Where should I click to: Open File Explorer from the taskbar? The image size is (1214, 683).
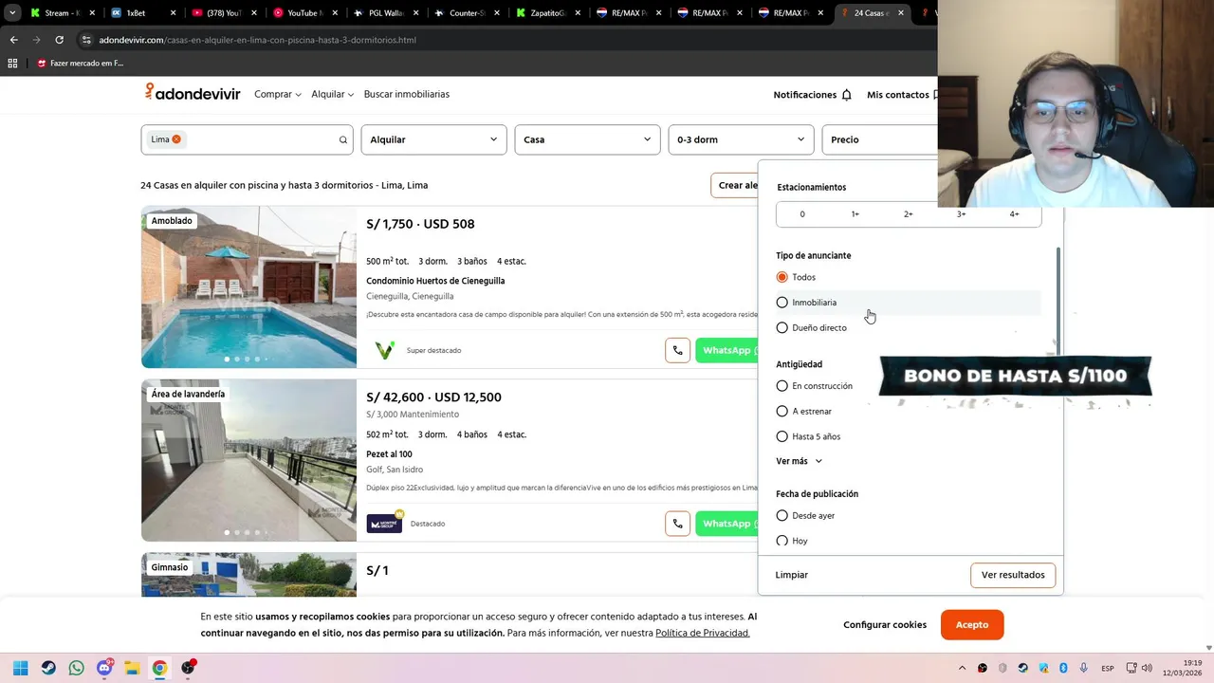[132, 668]
